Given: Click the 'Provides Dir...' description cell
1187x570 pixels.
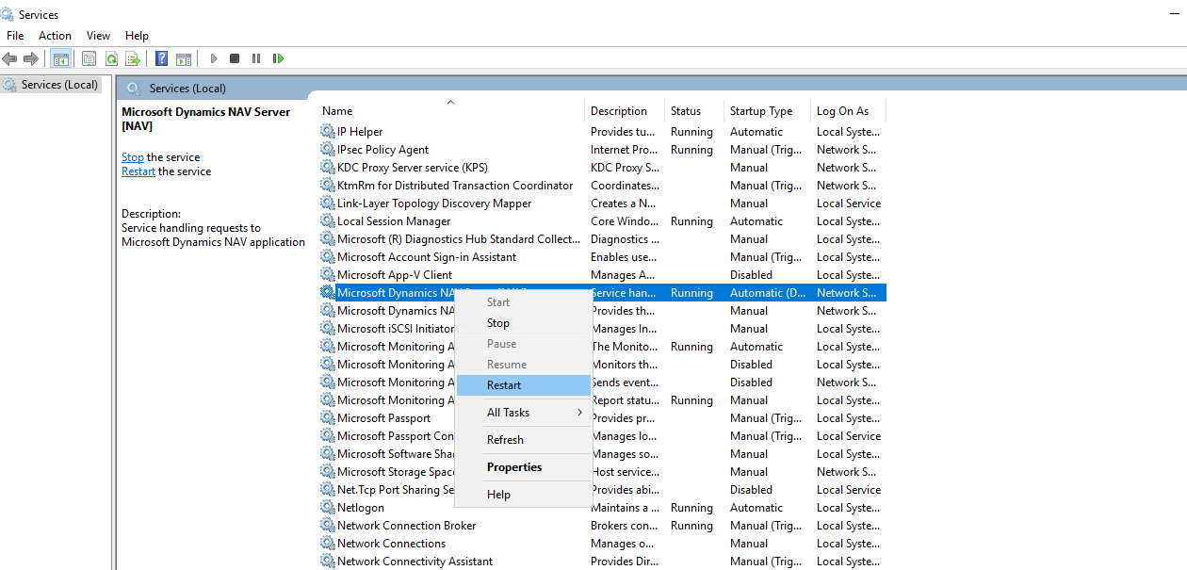Looking at the screenshot, I should tap(625, 562).
